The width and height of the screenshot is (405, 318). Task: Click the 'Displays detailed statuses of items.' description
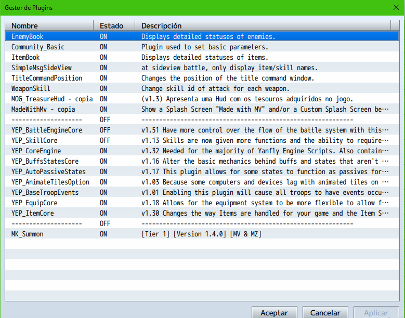point(205,57)
